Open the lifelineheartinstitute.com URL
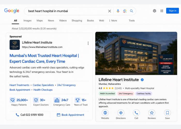Screen dimensions: 181x129 [42, 47]
